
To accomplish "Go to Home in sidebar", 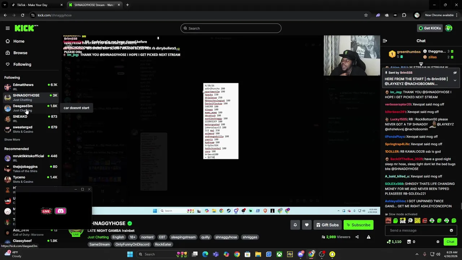I will (x=15, y=41).
